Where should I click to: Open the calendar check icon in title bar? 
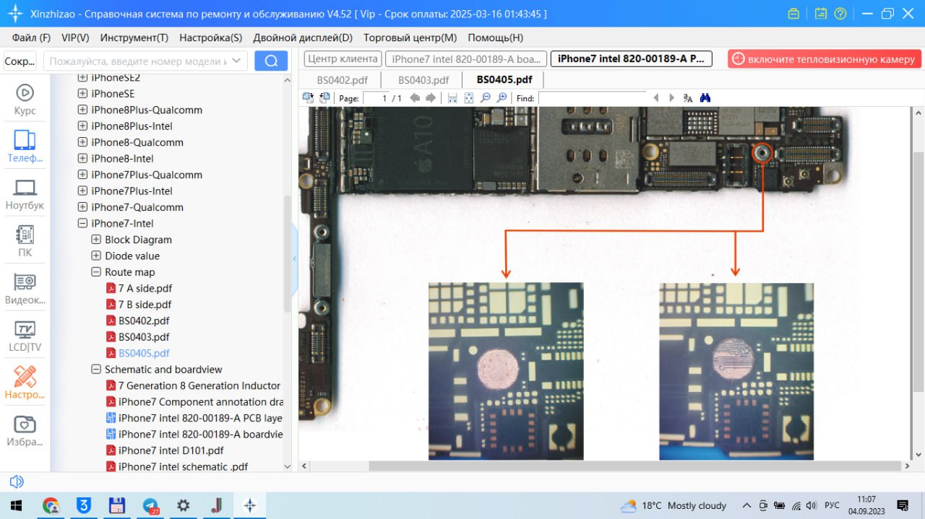point(820,14)
